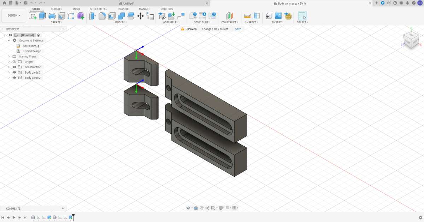Image resolution: width=424 pixels, height=222 pixels.
Task: Switch to the UTILITIES tab
Action: coord(167,9)
